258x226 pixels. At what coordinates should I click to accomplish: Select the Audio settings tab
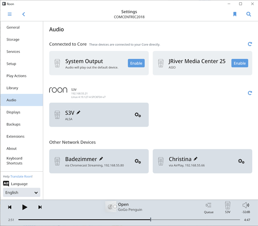pos(22,100)
